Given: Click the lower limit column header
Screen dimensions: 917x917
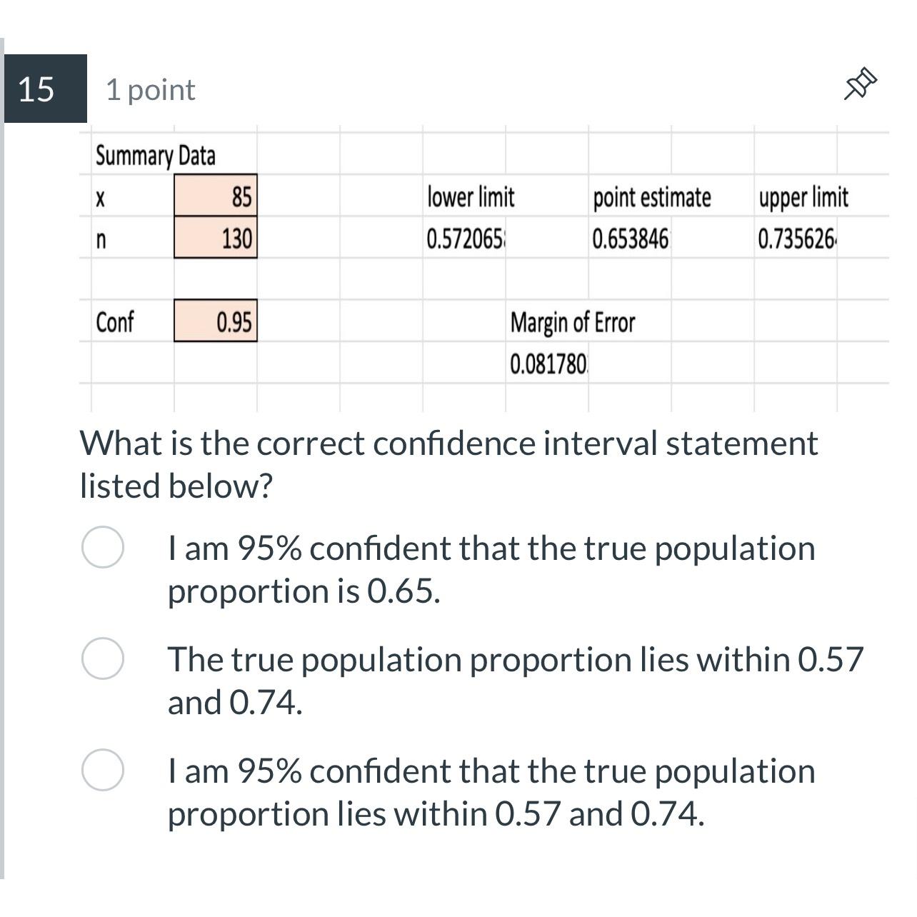Looking at the screenshot, I should [470, 197].
